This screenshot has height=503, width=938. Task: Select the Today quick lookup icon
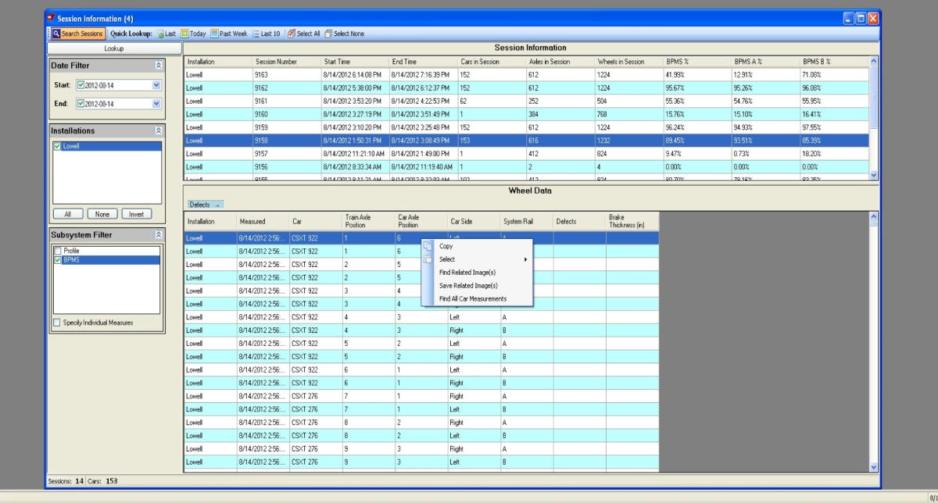click(184, 34)
